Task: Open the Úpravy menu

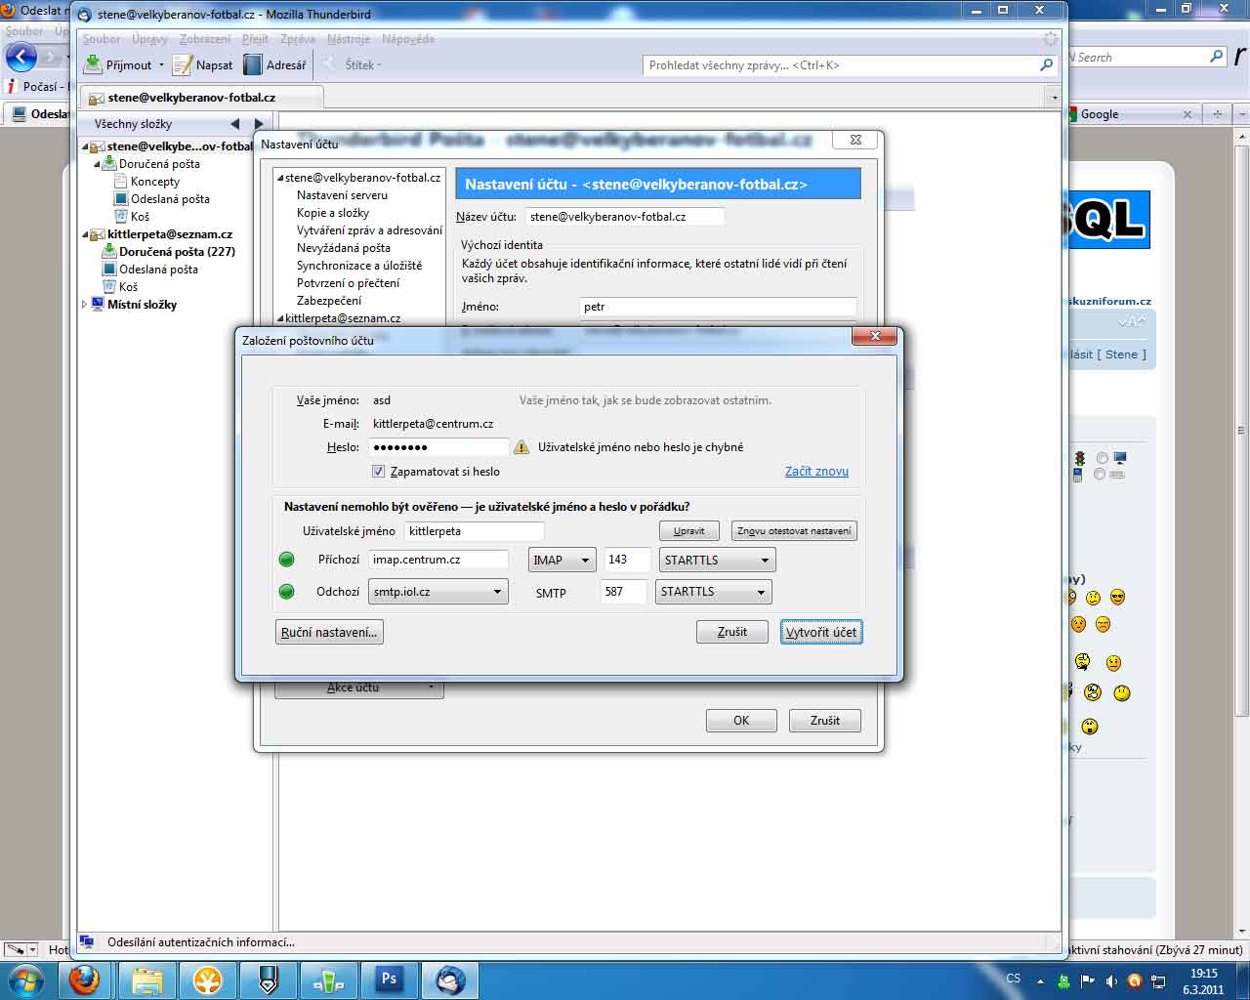Action: (149, 39)
